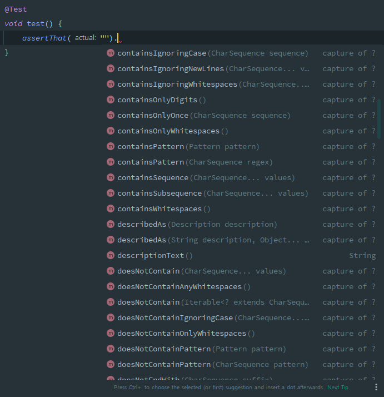Pick containsWhitespaces() completion
This screenshot has height=397, width=384.
point(241,209)
